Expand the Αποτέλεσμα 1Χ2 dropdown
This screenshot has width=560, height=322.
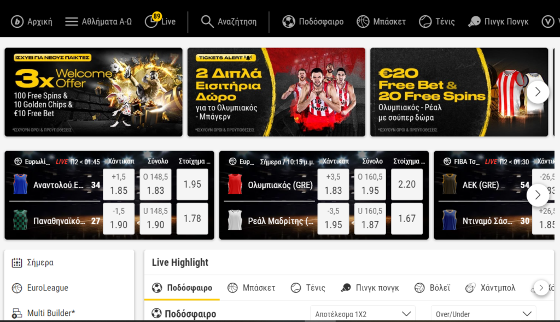click(363, 314)
